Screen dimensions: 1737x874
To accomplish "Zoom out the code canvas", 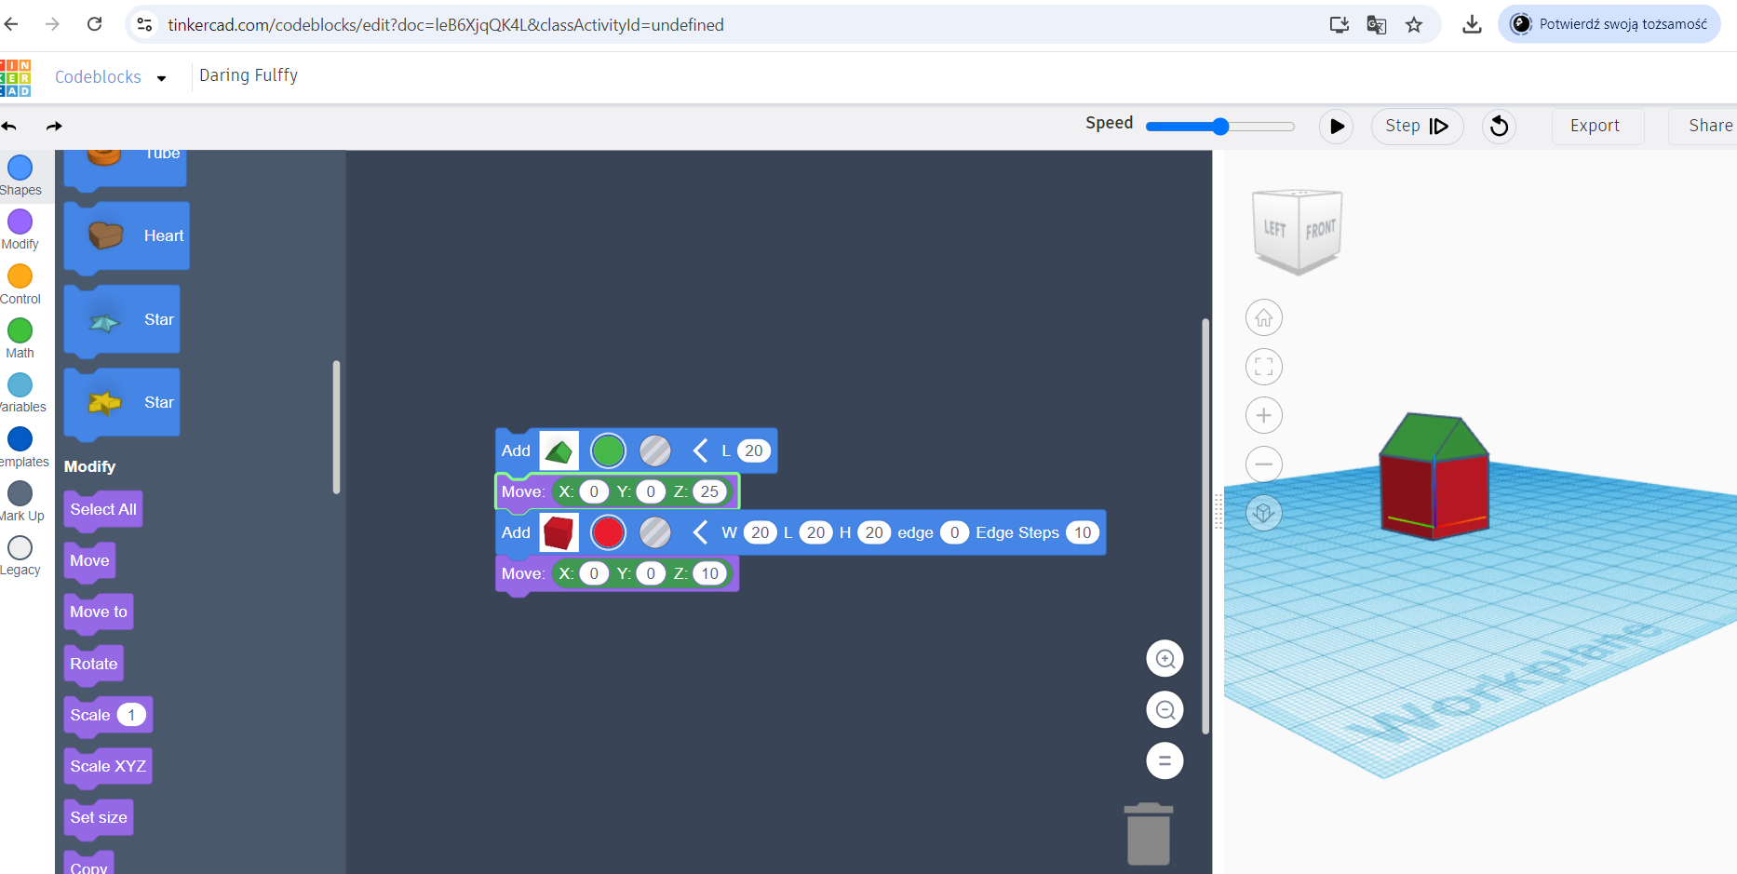I will click(x=1165, y=710).
